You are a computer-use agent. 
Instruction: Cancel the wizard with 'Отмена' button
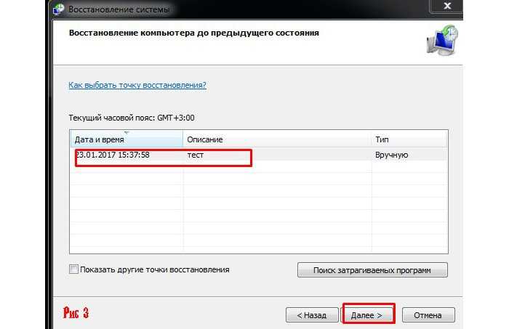(428, 315)
